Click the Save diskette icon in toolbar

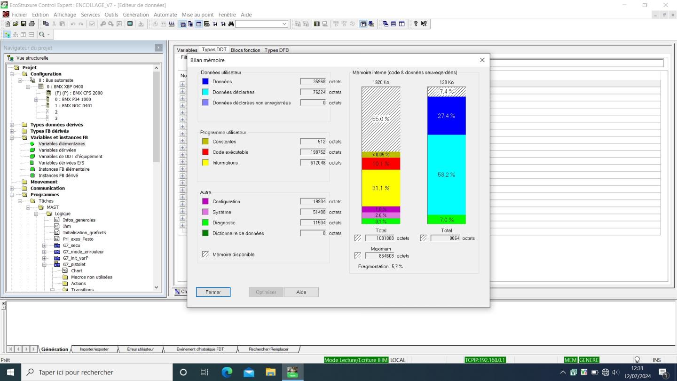pyautogui.click(x=24, y=24)
